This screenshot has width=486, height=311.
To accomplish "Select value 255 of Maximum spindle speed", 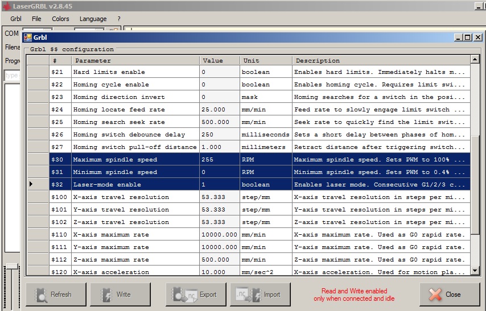I will [x=220, y=160].
